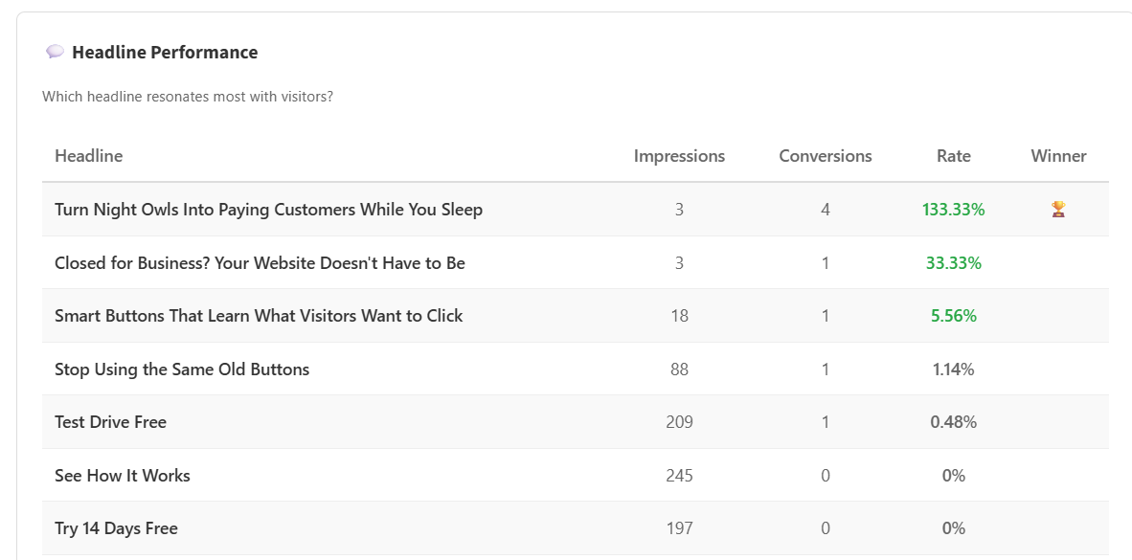The width and height of the screenshot is (1132, 560).
Task: Click the trophy winner icon
Action: coord(1058,209)
